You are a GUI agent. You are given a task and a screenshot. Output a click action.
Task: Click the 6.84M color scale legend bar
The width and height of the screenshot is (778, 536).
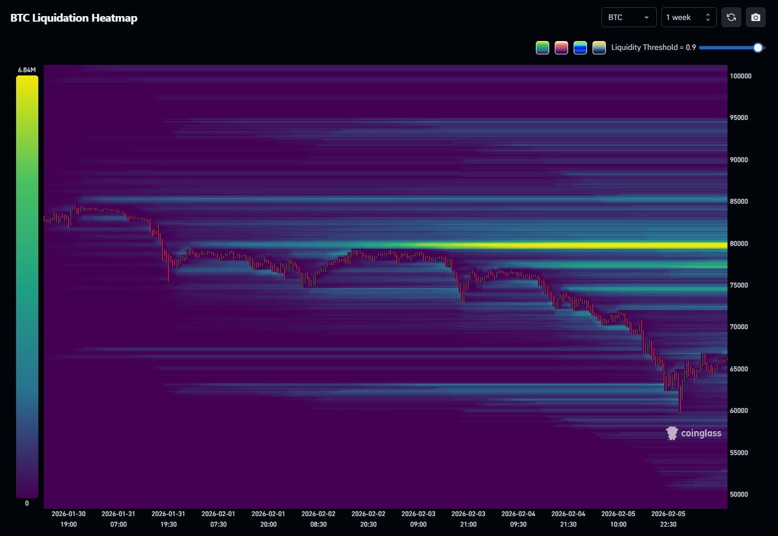coord(27,286)
